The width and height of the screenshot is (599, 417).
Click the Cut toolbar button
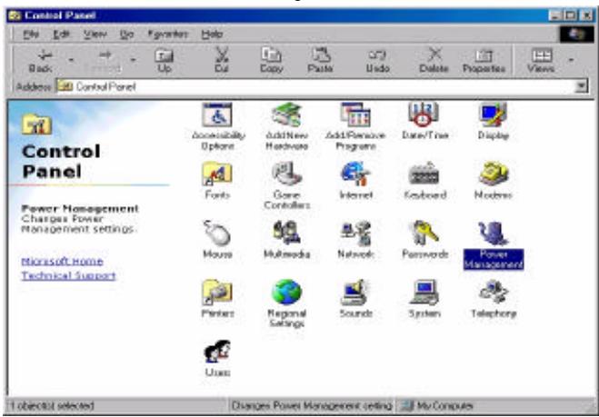click(222, 61)
